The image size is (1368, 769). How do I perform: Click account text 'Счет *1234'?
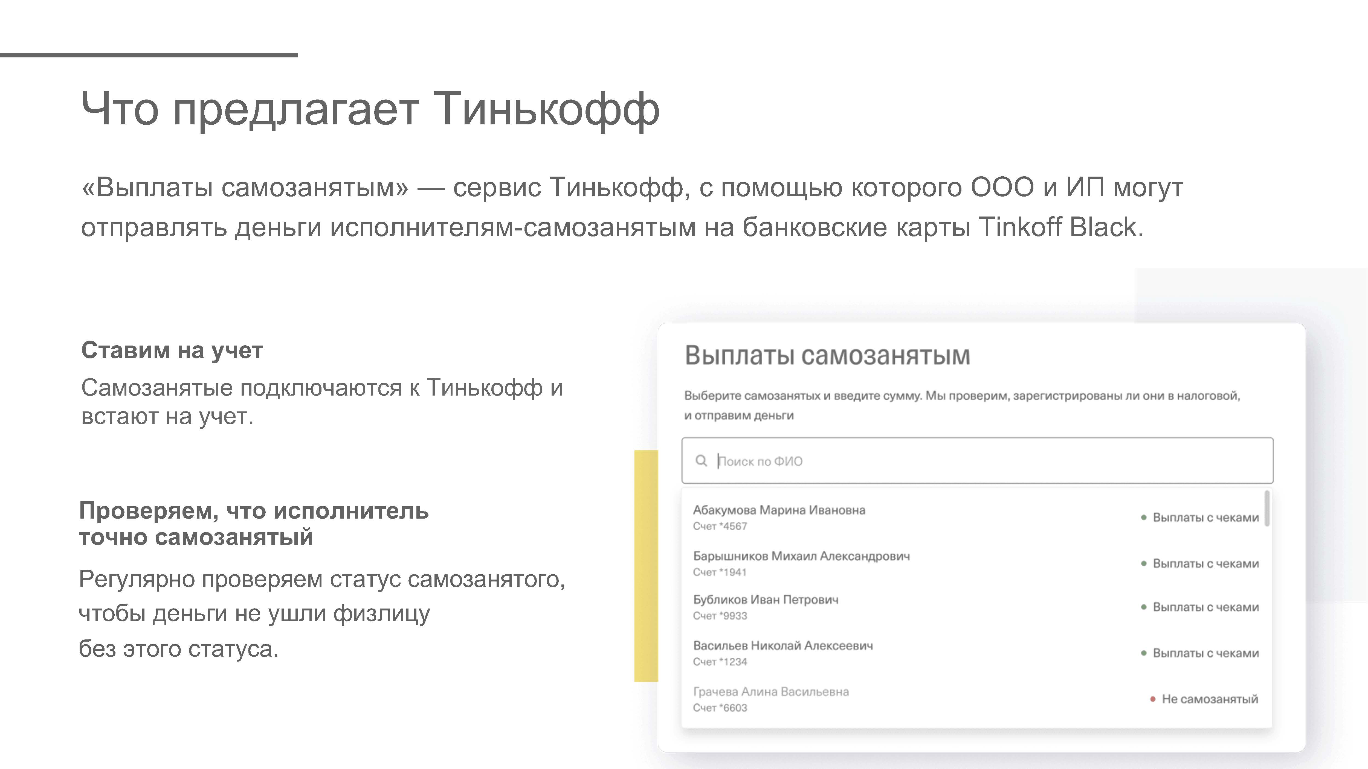coord(720,662)
